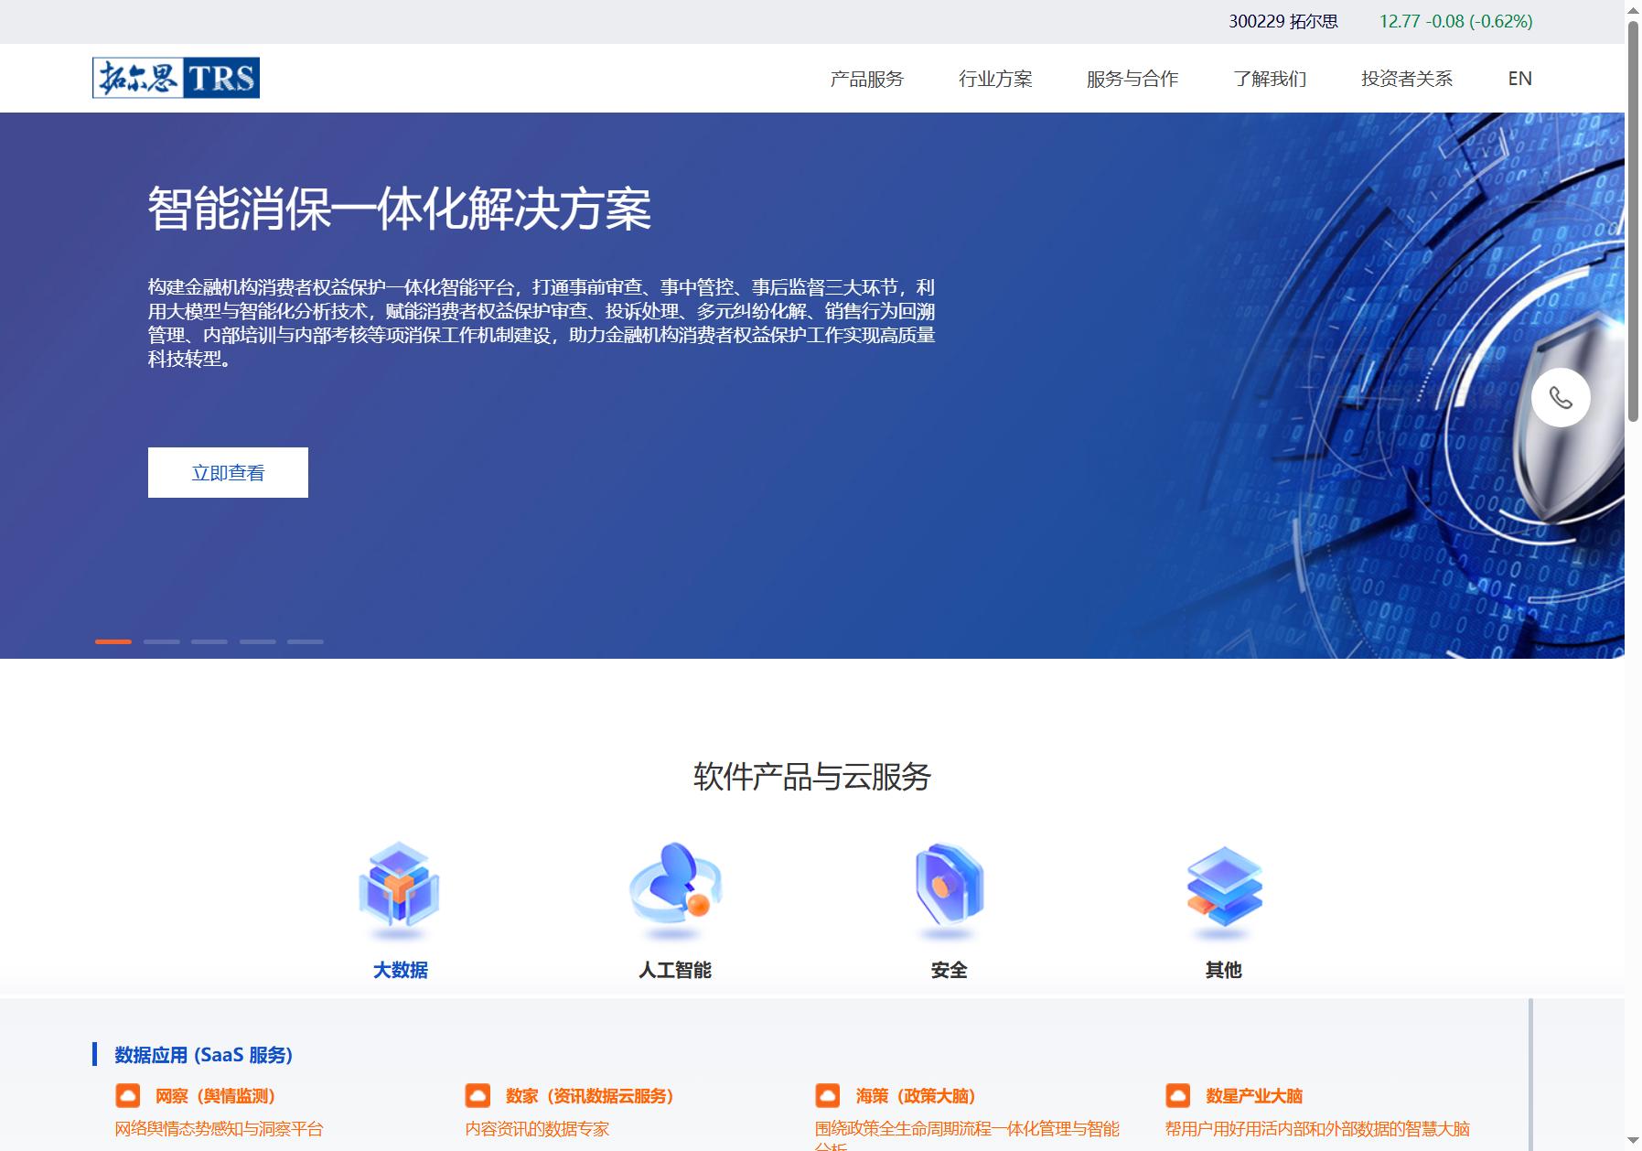Open the 服务与合作 menu
Image resolution: width=1642 pixels, height=1151 pixels.
point(1132,79)
